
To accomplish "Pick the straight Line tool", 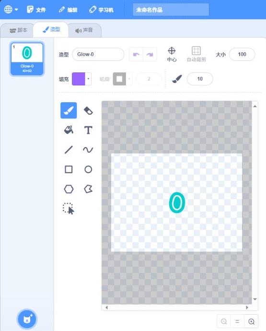I will [69, 150].
